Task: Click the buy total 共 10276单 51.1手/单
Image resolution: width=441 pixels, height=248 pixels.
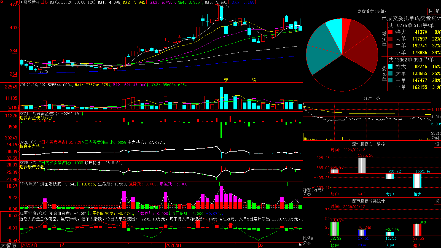Action: (x=411, y=25)
